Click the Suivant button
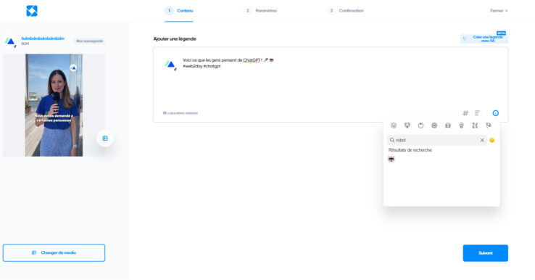Screen dimensions: 535x280 click(485, 253)
